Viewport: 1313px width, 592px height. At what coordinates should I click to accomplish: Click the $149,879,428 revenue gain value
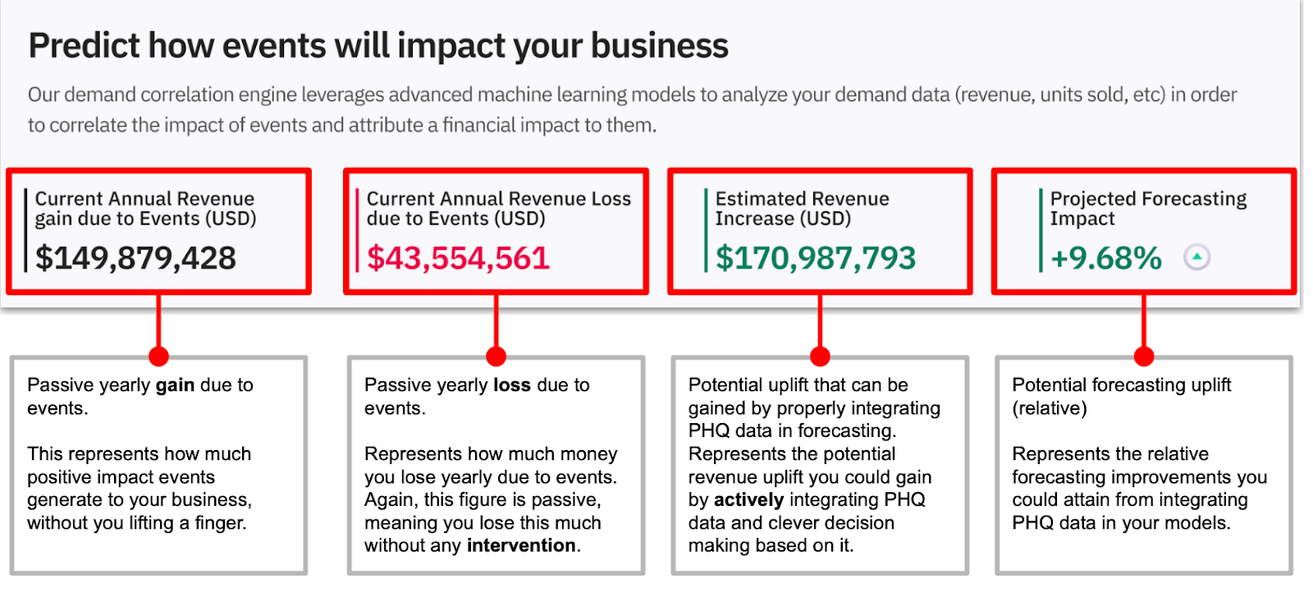(x=135, y=258)
